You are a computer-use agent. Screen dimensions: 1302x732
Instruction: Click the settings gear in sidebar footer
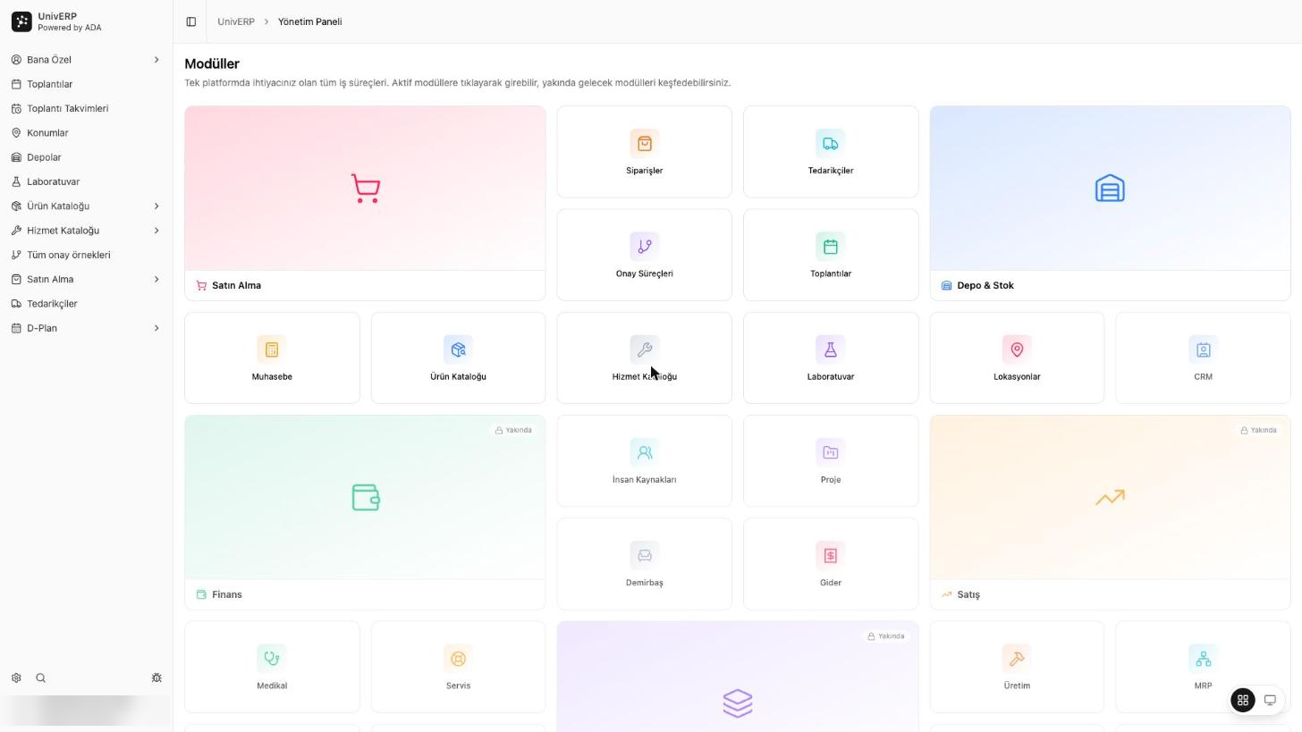click(16, 678)
